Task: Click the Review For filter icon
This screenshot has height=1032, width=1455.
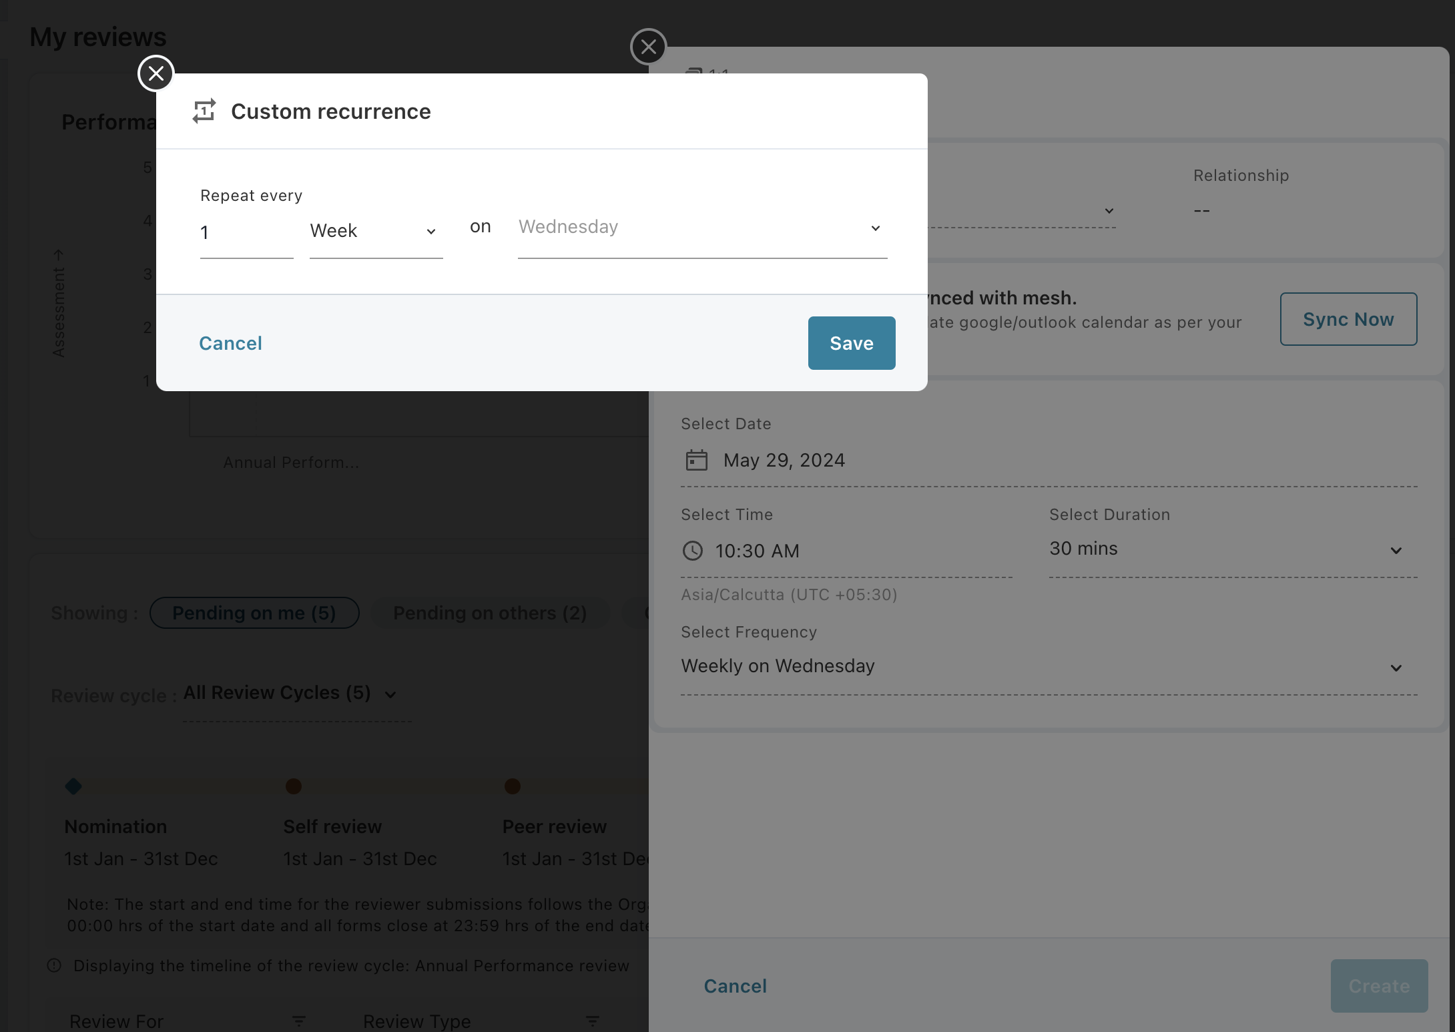Action: (x=299, y=1021)
